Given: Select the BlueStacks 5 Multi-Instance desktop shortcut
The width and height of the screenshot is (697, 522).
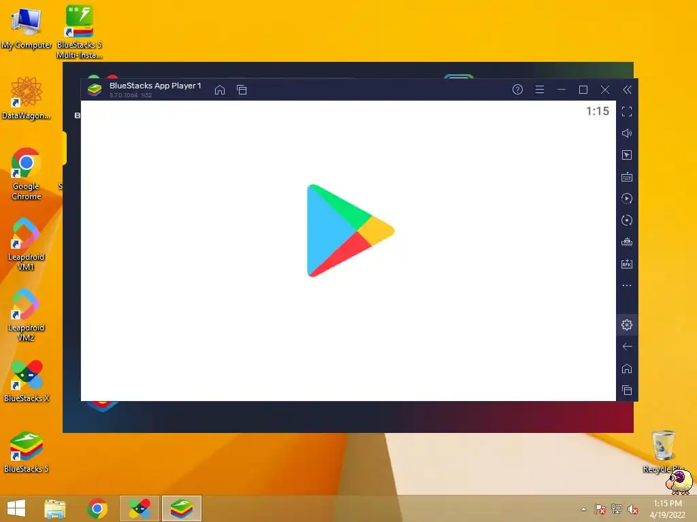Looking at the screenshot, I should 79,32.
